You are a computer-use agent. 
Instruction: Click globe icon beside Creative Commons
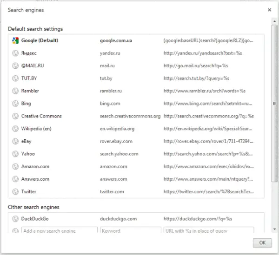[15, 116]
